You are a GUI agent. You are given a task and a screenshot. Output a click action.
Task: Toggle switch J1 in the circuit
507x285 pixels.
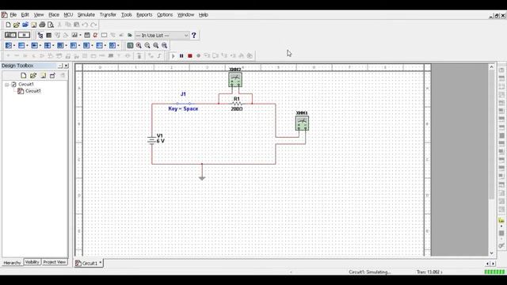(x=183, y=104)
